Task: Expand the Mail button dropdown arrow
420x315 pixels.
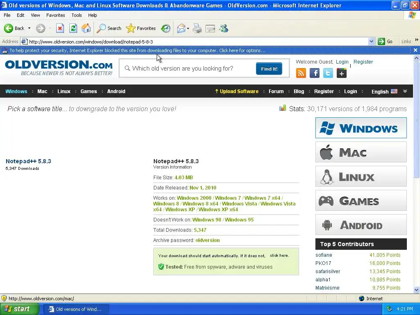Action: click(x=188, y=28)
